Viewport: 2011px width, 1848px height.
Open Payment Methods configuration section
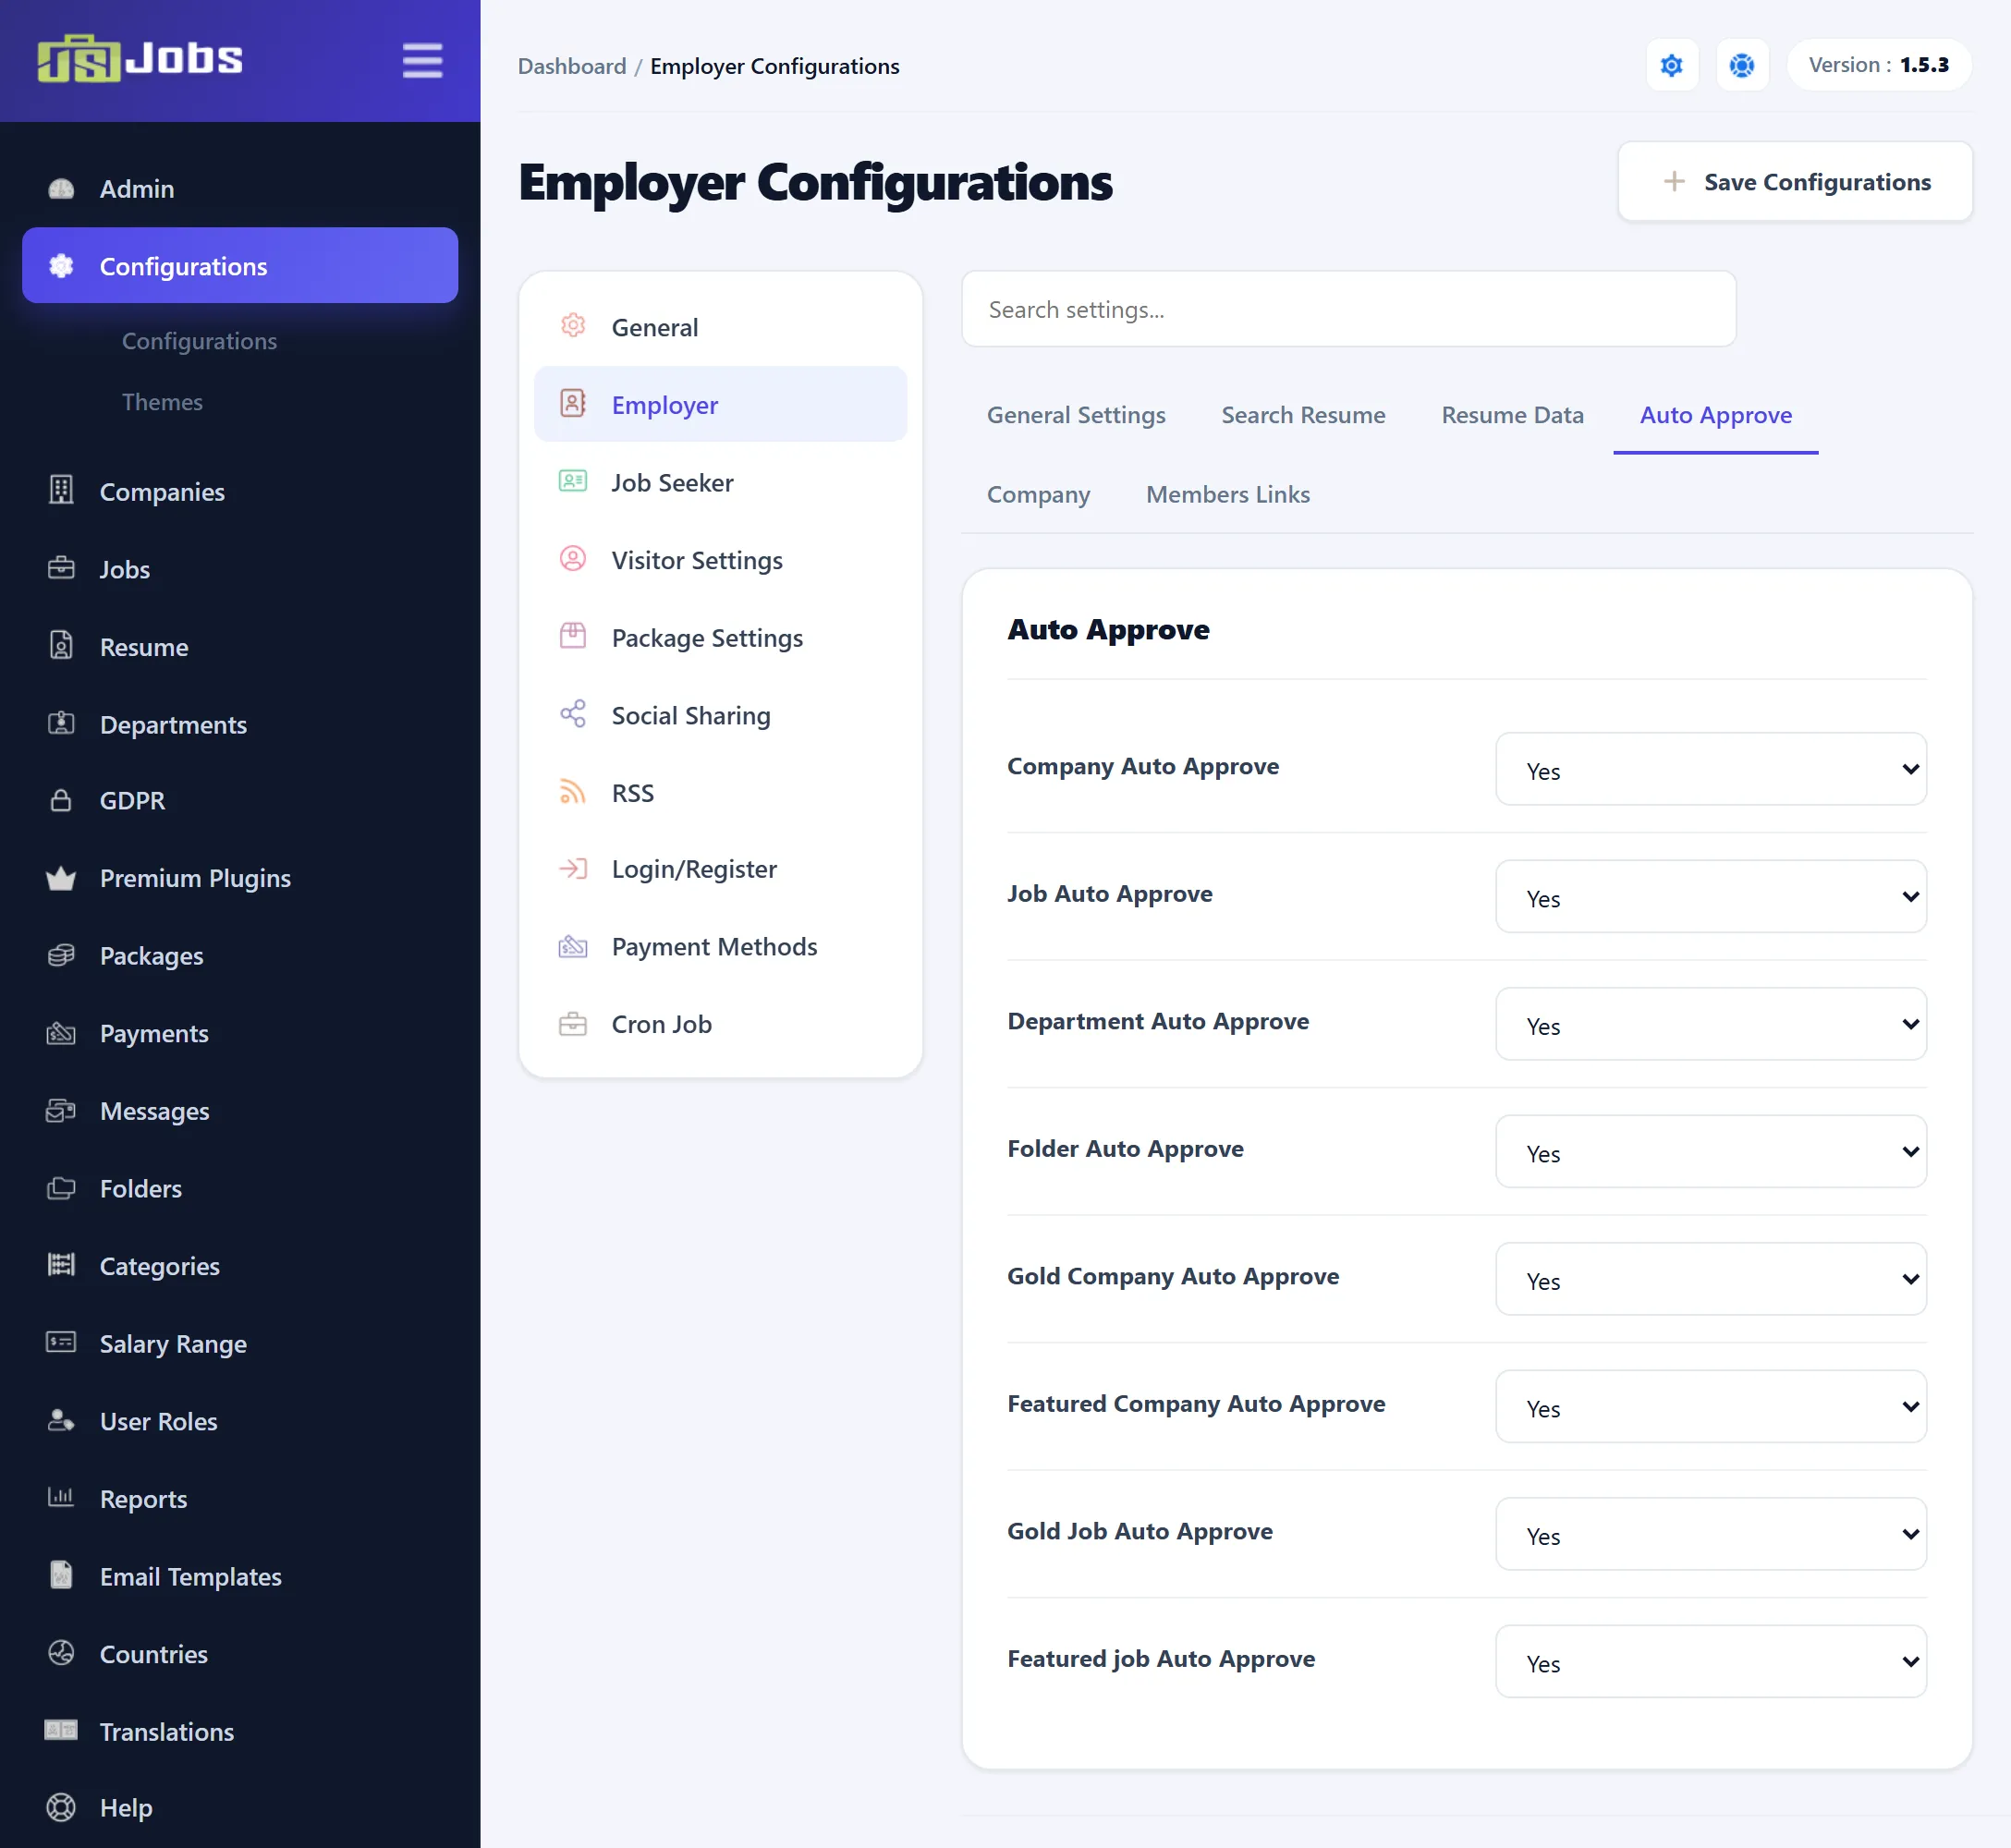click(720, 946)
